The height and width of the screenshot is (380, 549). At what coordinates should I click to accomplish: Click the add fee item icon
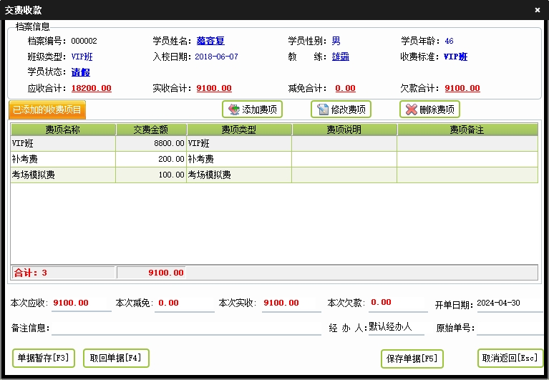point(233,109)
